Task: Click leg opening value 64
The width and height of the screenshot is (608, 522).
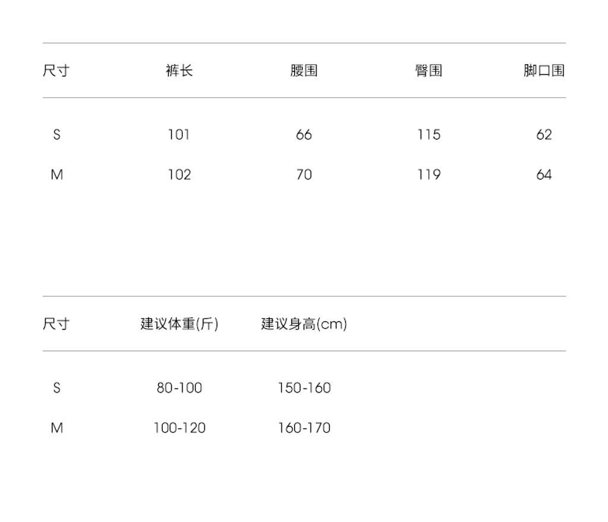Action: coord(543,175)
